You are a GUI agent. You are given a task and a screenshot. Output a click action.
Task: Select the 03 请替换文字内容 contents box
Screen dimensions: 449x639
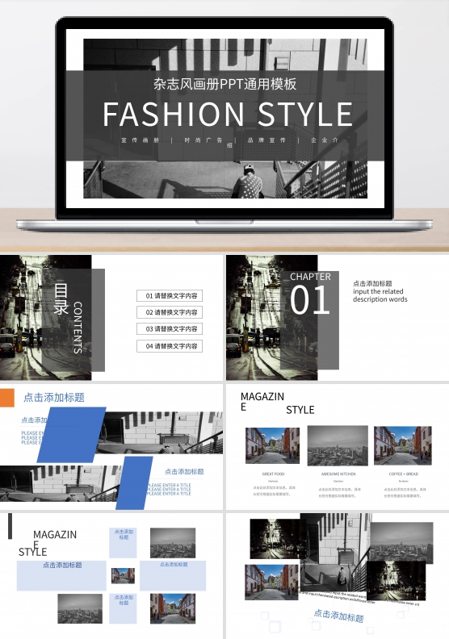click(x=170, y=329)
